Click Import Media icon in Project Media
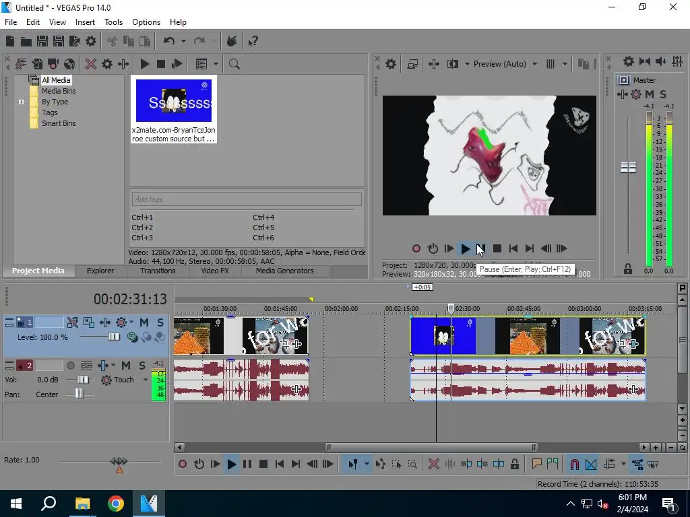Image resolution: width=690 pixels, height=517 pixels. (37, 64)
